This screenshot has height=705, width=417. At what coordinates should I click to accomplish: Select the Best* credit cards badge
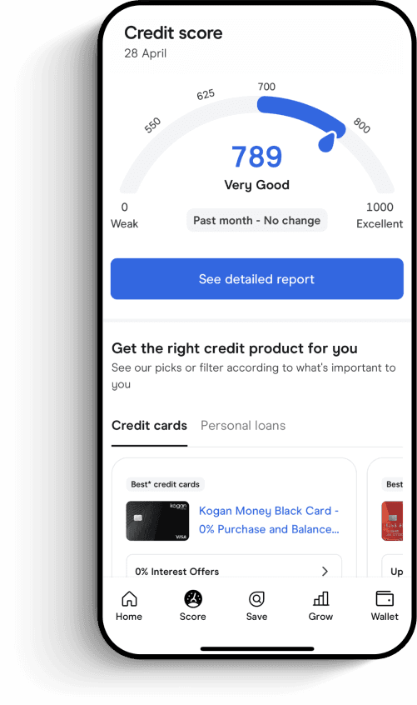[165, 484]
